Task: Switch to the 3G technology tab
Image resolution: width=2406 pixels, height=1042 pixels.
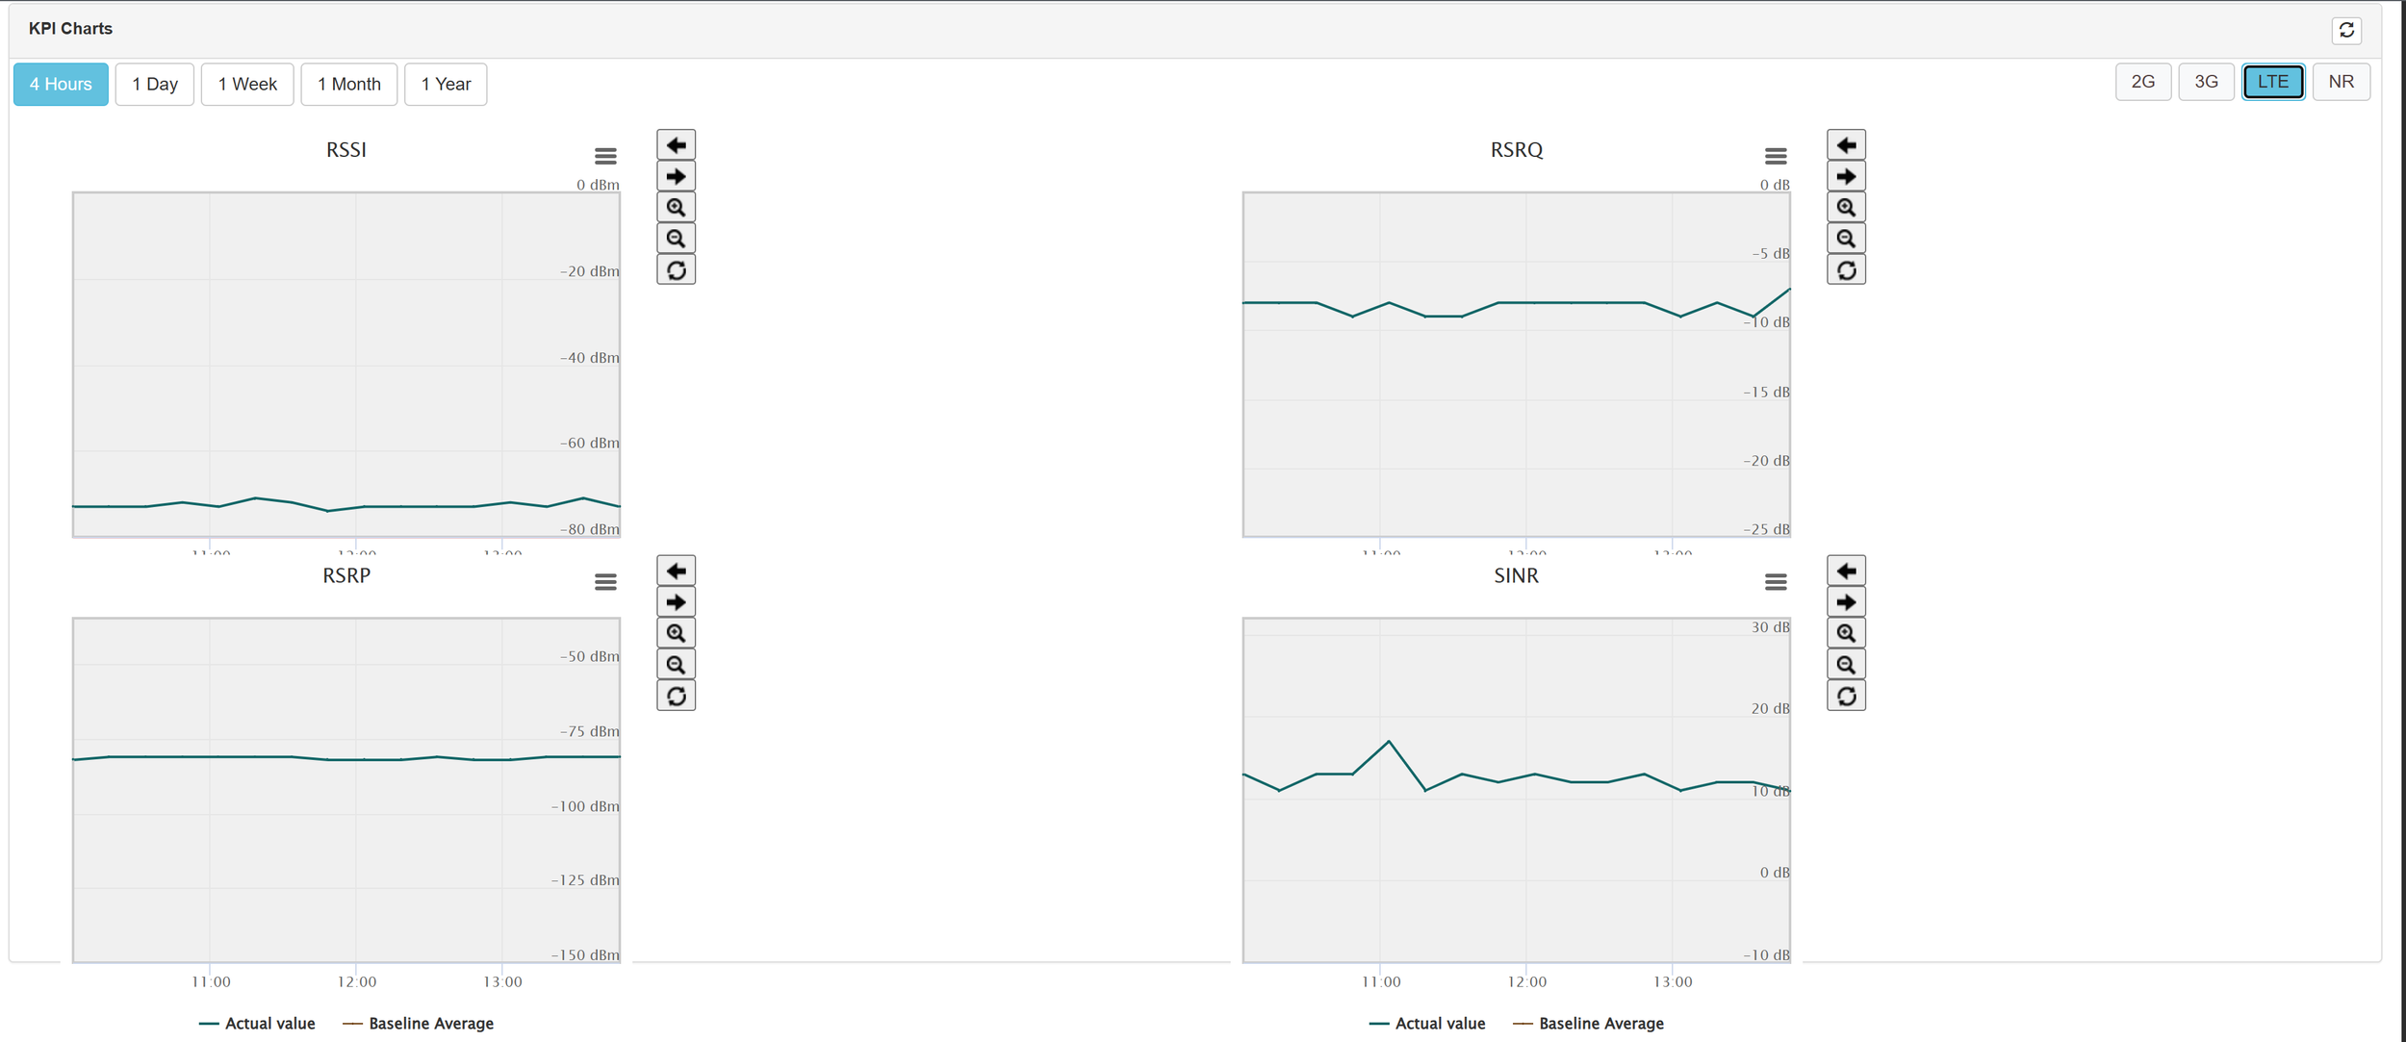Action: coord(2206,82)
